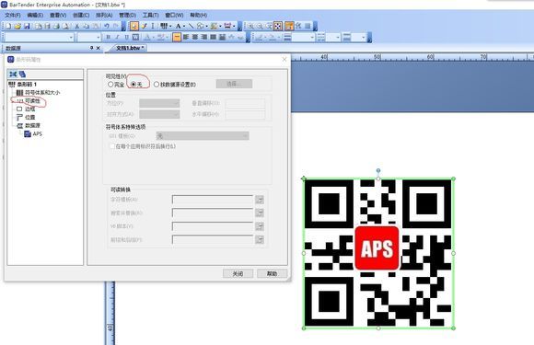The image size is (534, 345).
Task: Open the 查看(V) menu
Action: coord(58,15)
